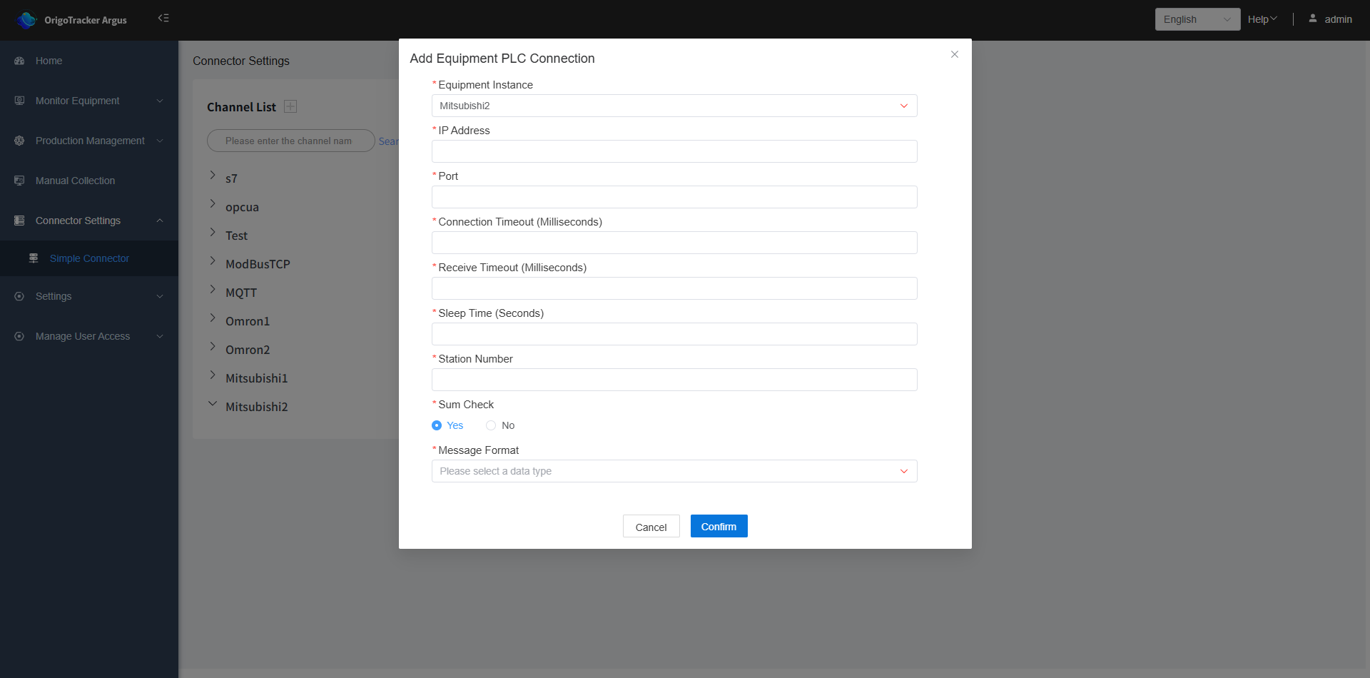The image size is (1370, 678).
Task: Click the admin user profile icon
Action: pyautogui.click(x=1313, y=19)
